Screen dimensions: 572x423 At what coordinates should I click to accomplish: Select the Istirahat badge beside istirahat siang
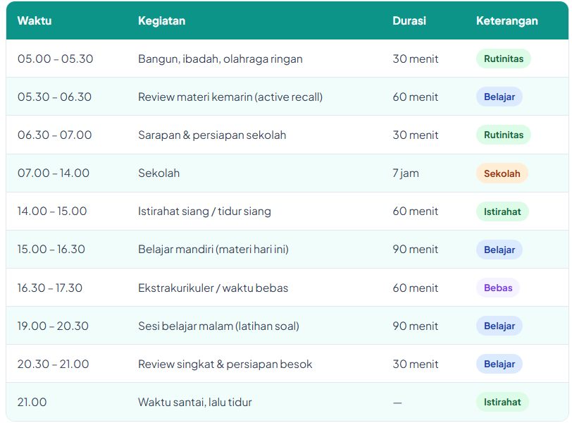tap(502, 211)
